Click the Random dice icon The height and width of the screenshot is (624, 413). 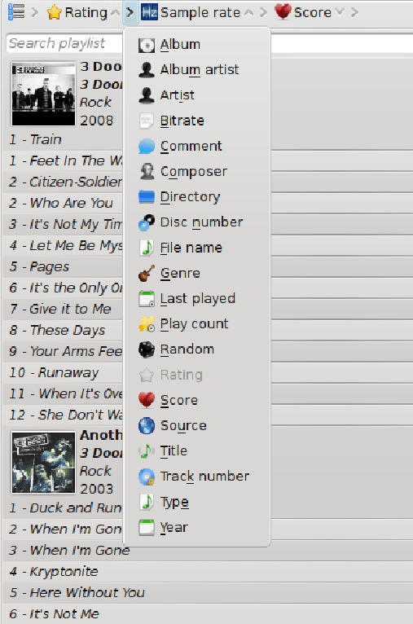[147, 349]
